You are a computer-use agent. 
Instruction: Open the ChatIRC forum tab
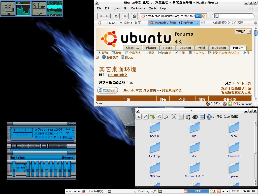point(132,48)
